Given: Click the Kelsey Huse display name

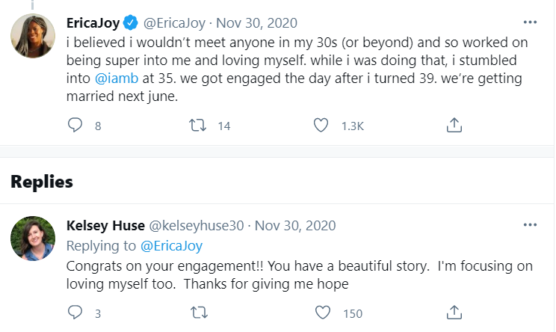Looking at the screenshot, I should click(105, 225).
